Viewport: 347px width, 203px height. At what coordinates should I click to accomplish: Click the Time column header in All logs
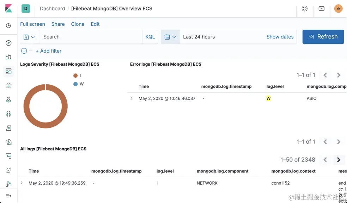point(34,171)
